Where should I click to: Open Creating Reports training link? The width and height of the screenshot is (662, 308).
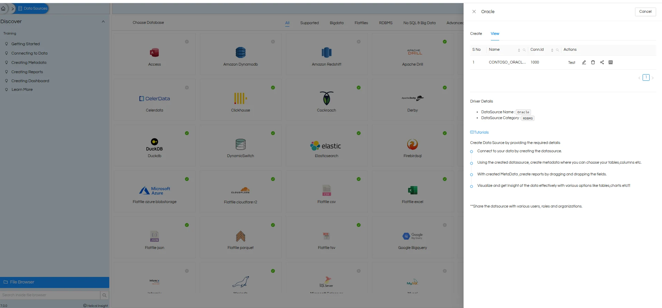[x=27, y=72]
